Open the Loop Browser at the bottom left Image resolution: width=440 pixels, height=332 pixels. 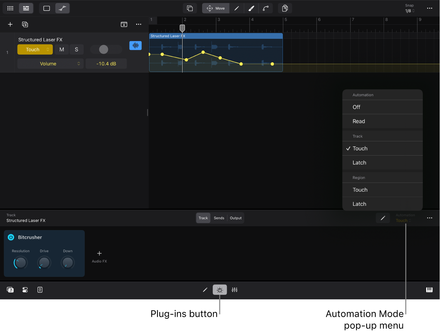tap(10, 289)
